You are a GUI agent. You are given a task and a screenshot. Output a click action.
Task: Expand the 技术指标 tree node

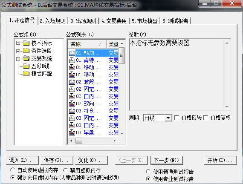[x=18, y=43]
